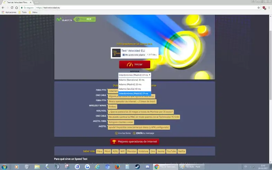Click the browser home icon

coord(17,8)
